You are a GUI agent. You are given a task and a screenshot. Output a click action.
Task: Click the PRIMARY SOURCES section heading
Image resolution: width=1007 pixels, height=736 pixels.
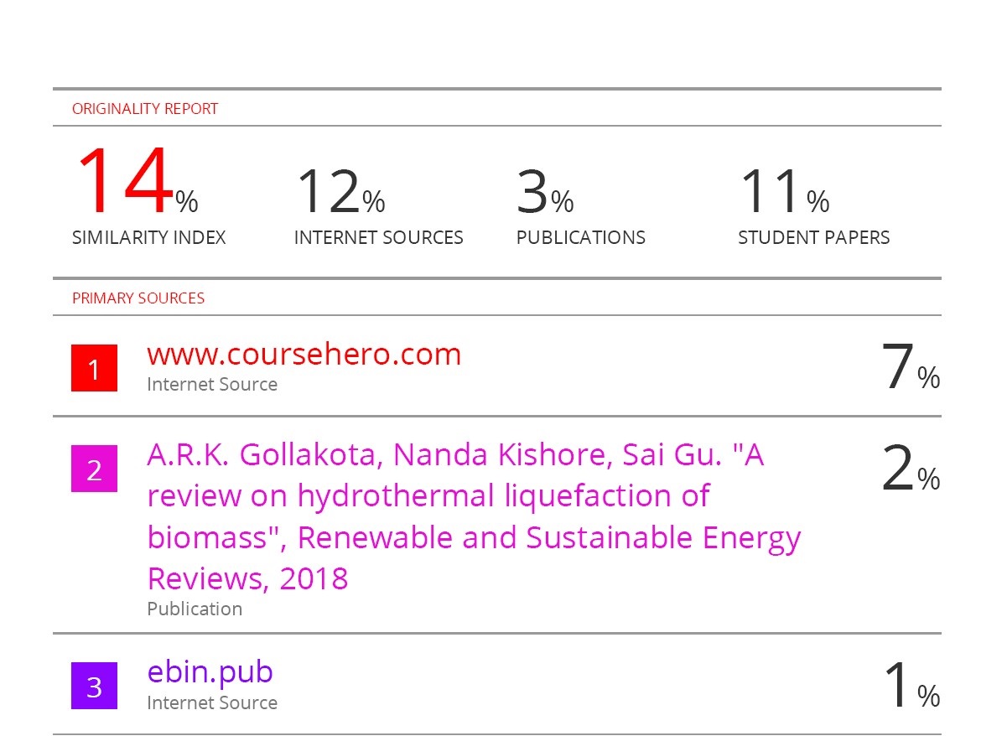tap(138, 298)
